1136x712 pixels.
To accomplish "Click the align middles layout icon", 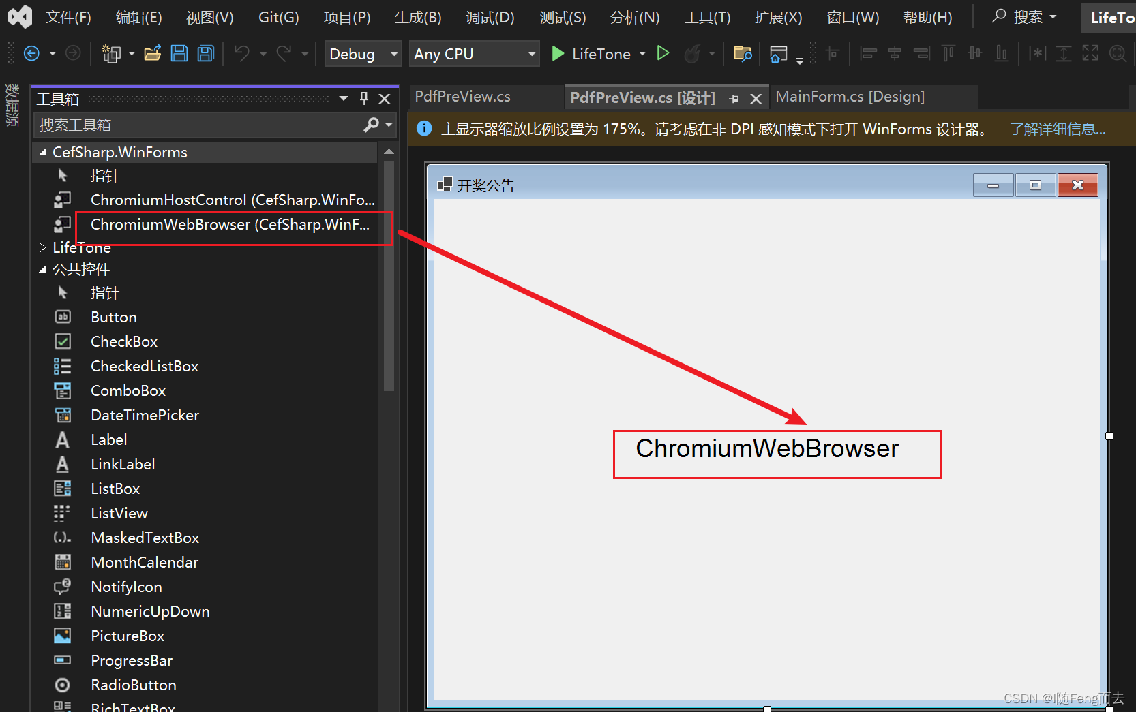I will [975, 53].
